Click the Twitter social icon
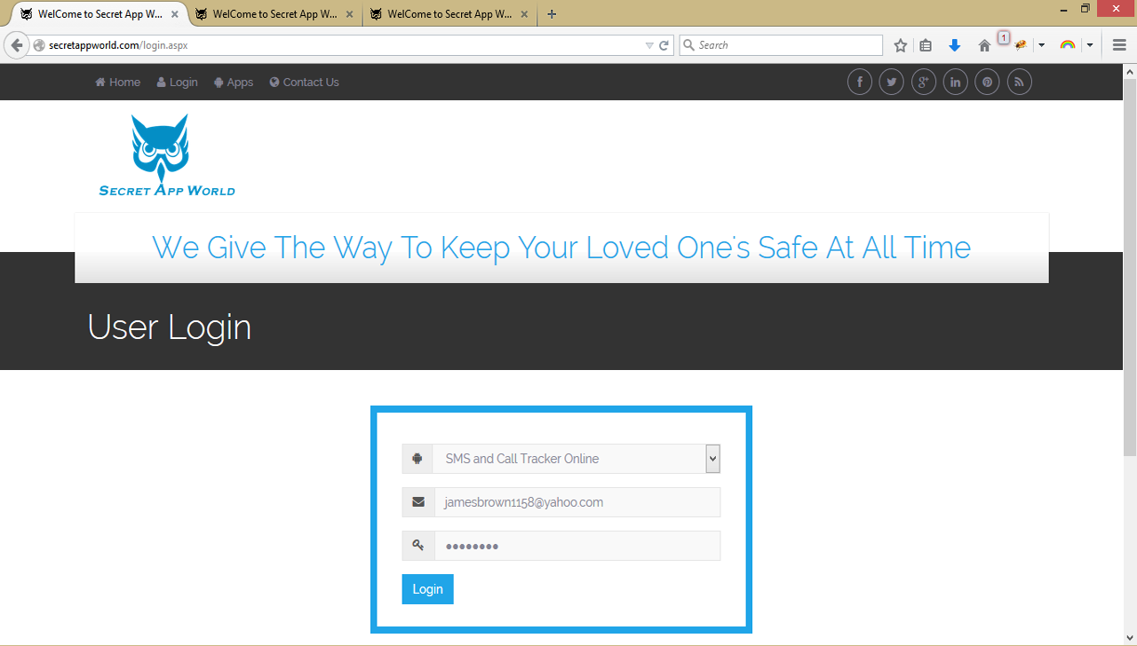The width and height of the screenshot is (1137, 646). [892, 83]
